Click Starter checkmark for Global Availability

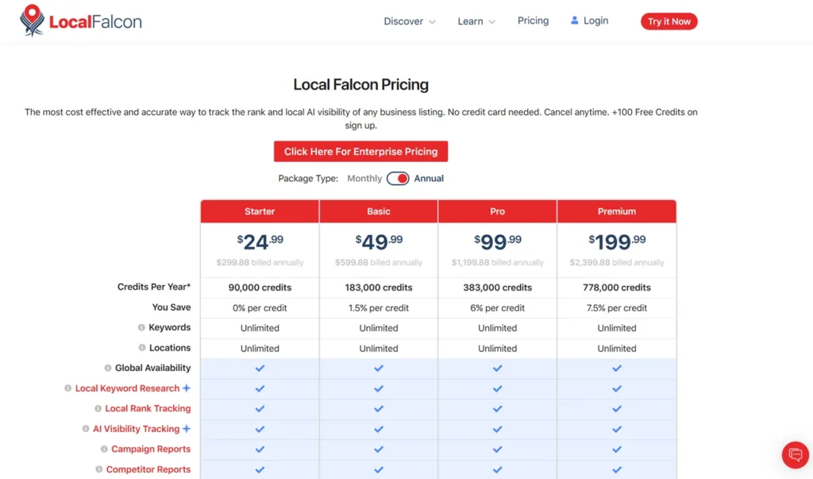tap(260, 368)
